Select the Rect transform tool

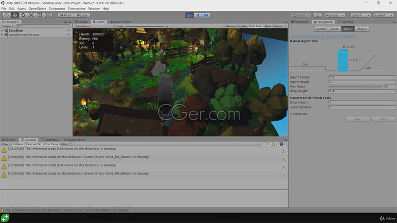(x=40, y=15)
